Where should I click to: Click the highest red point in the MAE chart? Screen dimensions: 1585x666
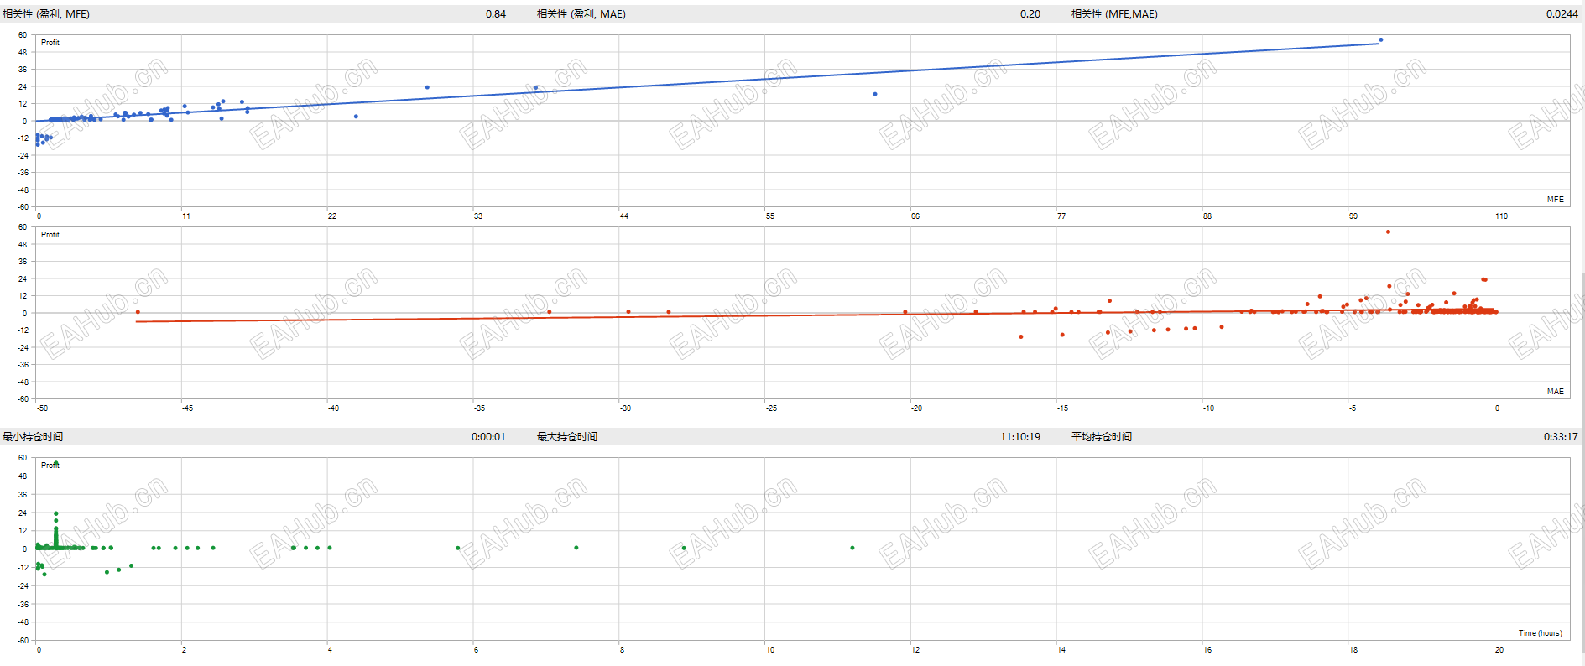point(1388,232)
